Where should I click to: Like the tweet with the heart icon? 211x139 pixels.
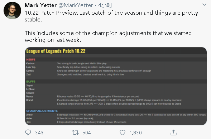pyautogui.click(x=123, y=133)
